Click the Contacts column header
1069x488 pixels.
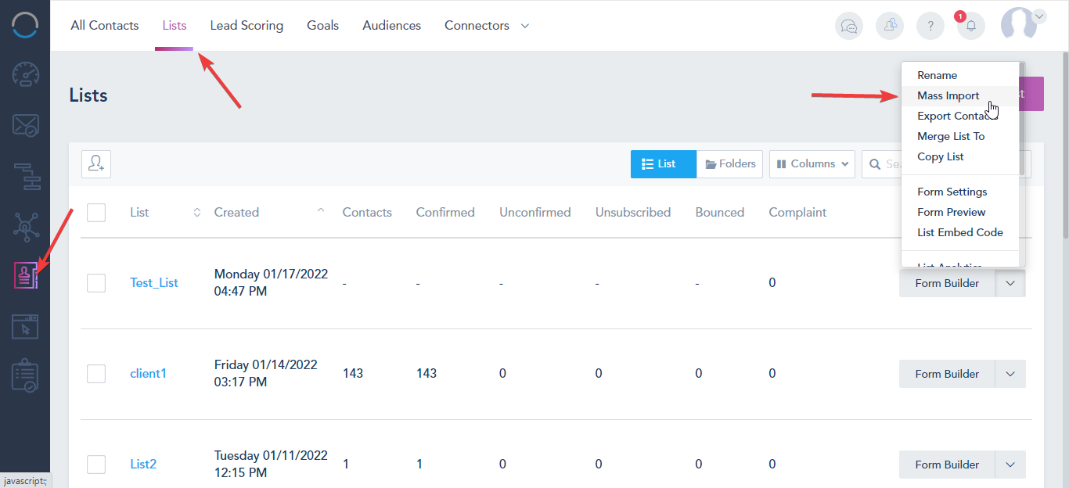click(x=367, y=212)
